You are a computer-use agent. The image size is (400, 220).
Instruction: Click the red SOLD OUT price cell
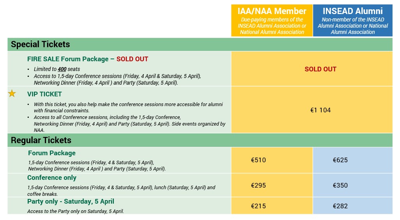click(320, 69)
